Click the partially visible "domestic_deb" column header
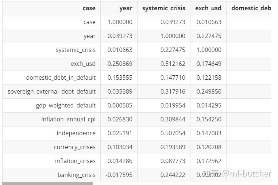278x185 pixels. tap(251, 8)
